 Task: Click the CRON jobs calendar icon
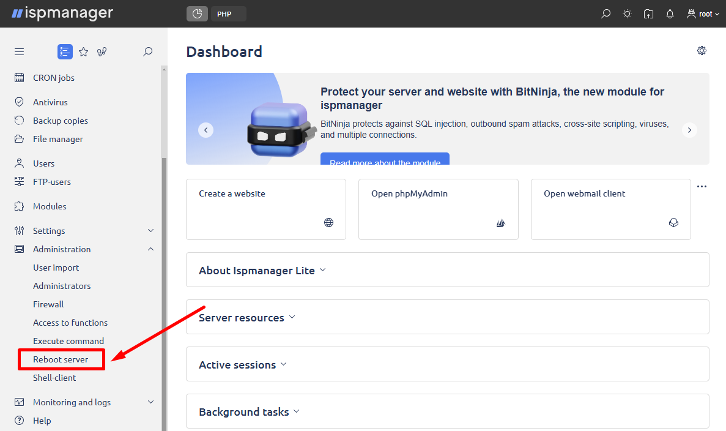click(19, 77)
